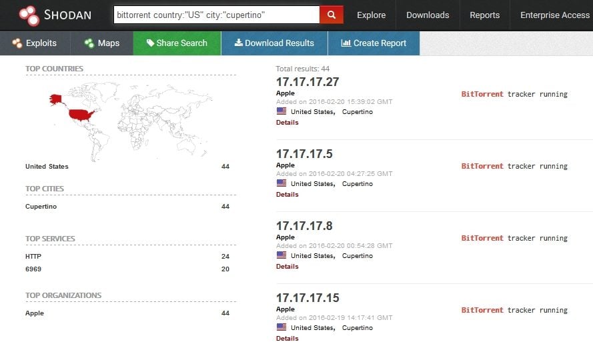Screen dimensions: 593x354
Task: Open the Downloads page
Action: pyautogui.click(x=428, y=15)
